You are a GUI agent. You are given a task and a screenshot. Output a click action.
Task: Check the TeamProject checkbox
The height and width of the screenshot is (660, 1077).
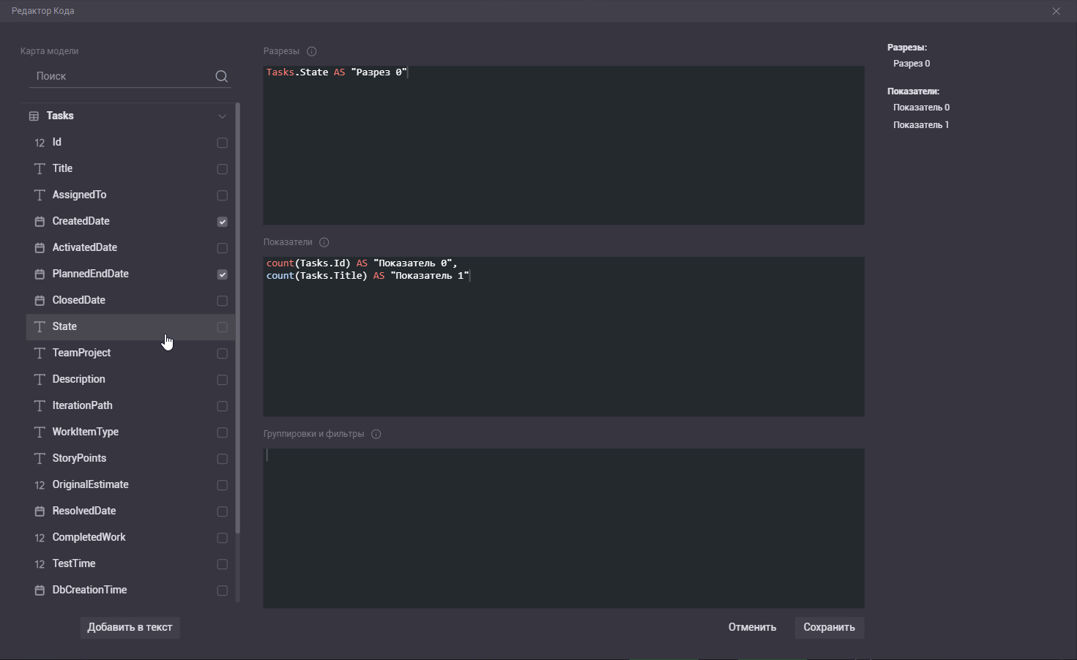222,353
